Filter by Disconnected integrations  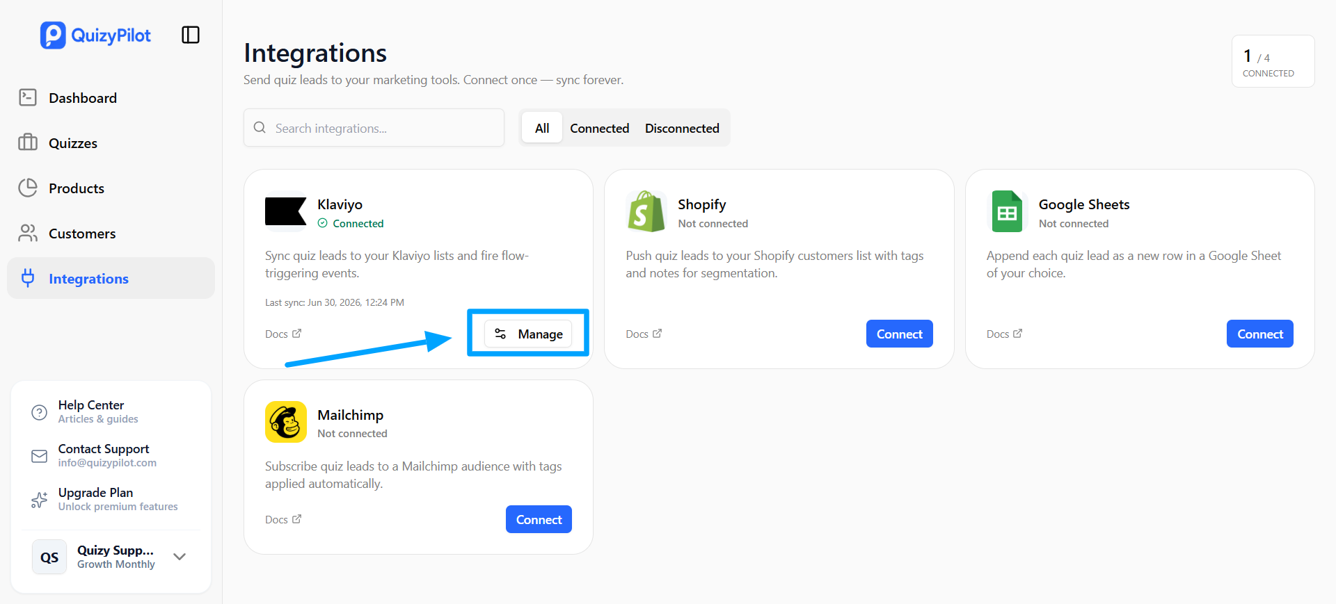pyautogui.click(x=682, y=128)
